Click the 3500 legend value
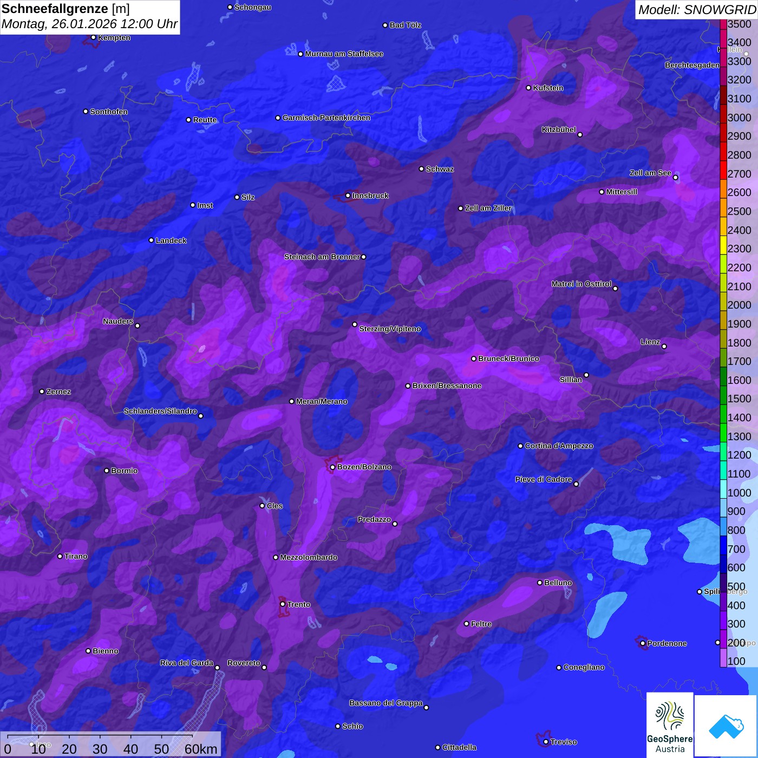The width and height of the screenshot is (758, 758). point(740,24)
